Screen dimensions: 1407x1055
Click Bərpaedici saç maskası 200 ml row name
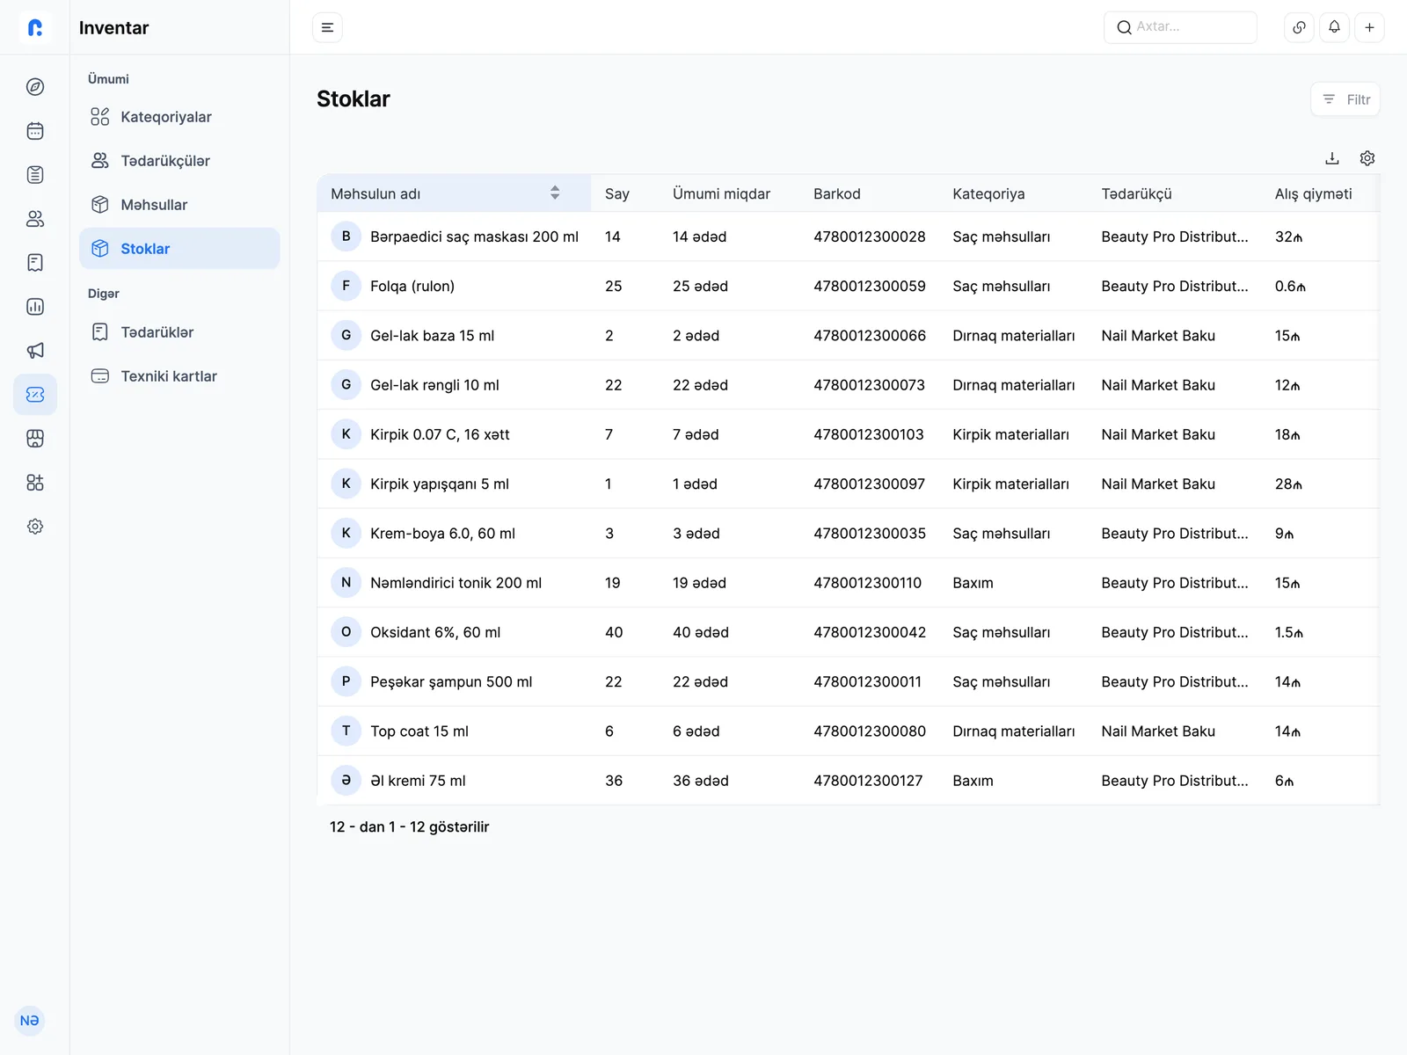click(474, 236)
